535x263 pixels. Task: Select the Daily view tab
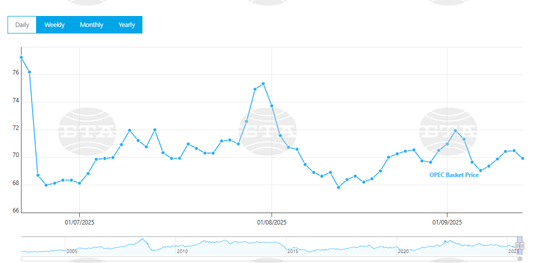click(22, 25)
